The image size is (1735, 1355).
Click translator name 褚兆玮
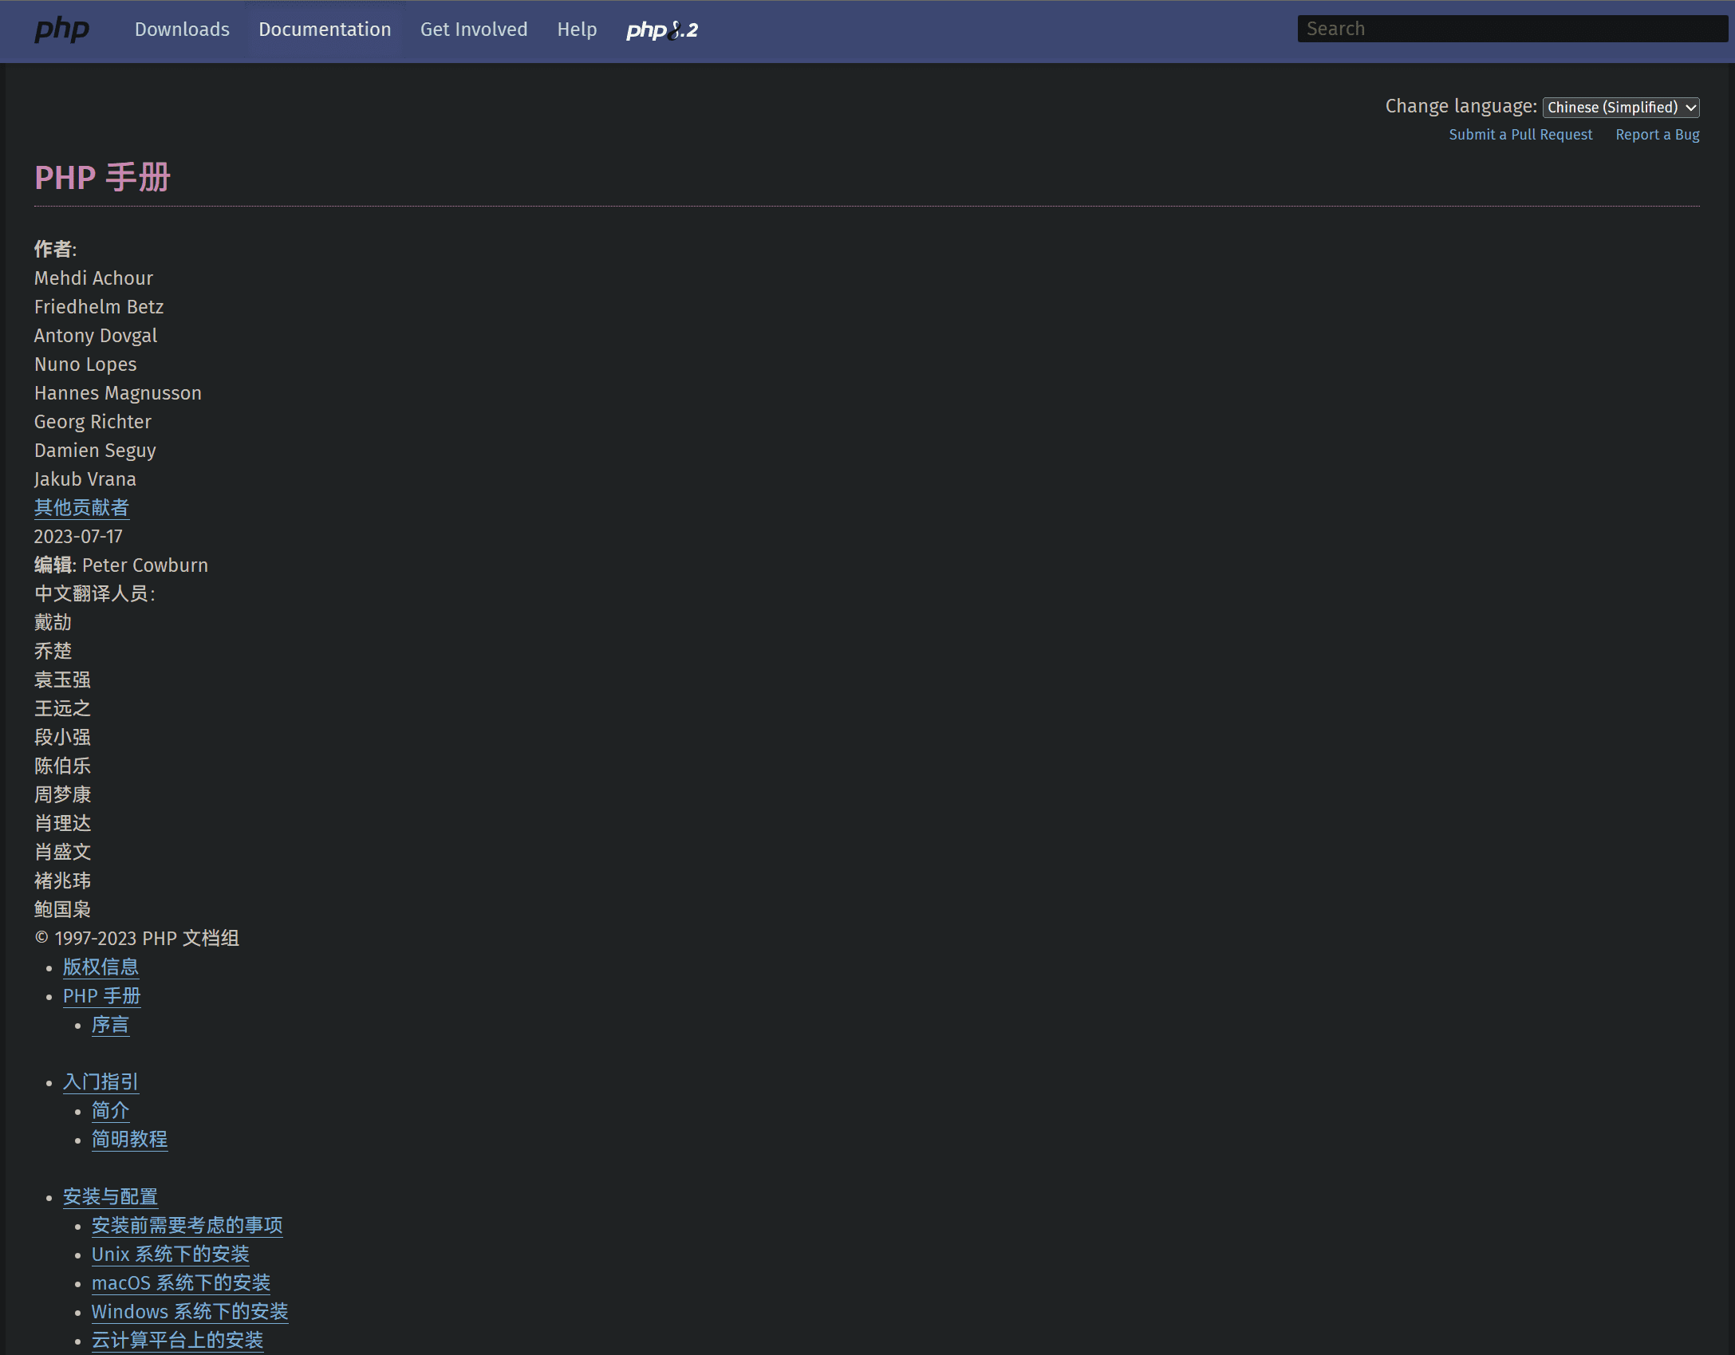[62, 881]
